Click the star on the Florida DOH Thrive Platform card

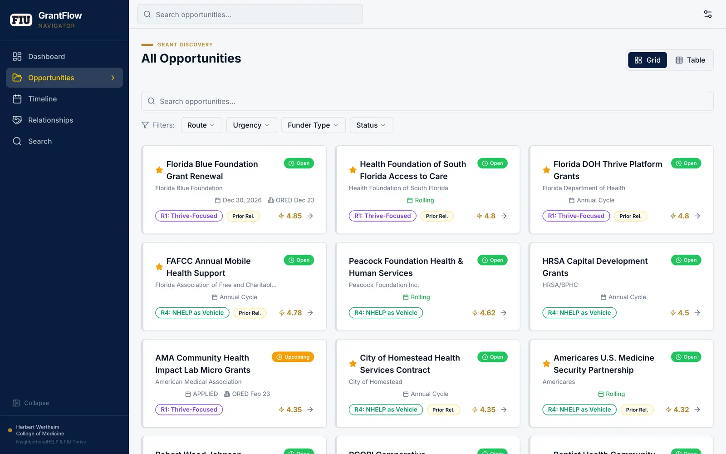pos(546,170)
